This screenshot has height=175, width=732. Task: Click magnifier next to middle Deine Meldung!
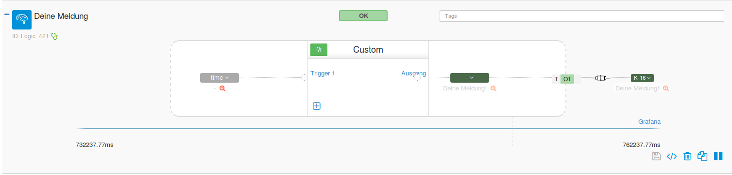pos(494,88)
